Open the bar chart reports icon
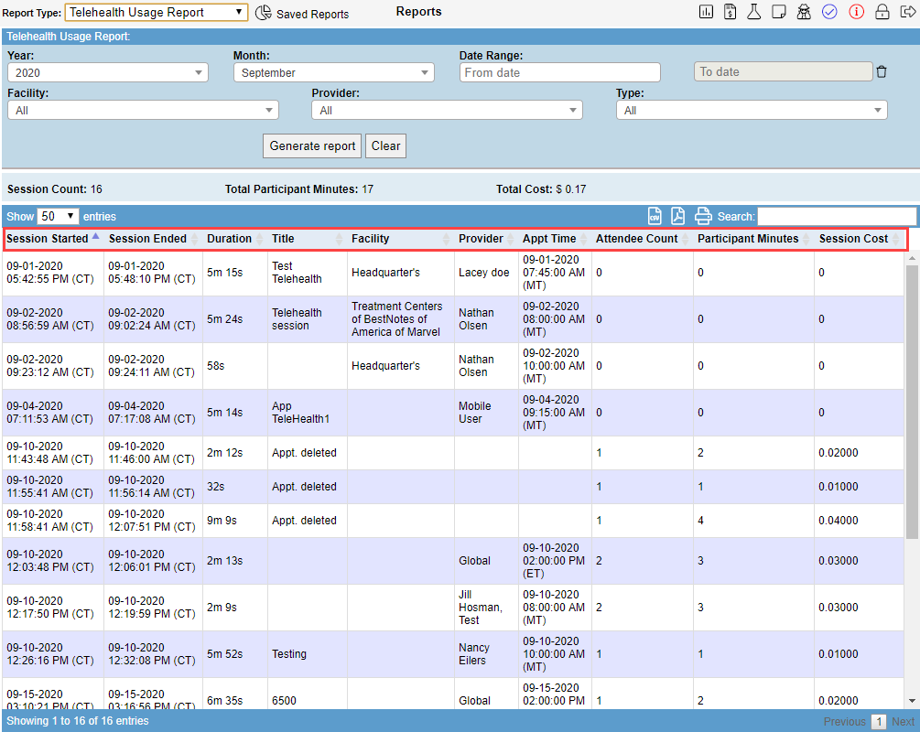The height and width of the screenshot is (732, 920). click(x=706, y=12)
